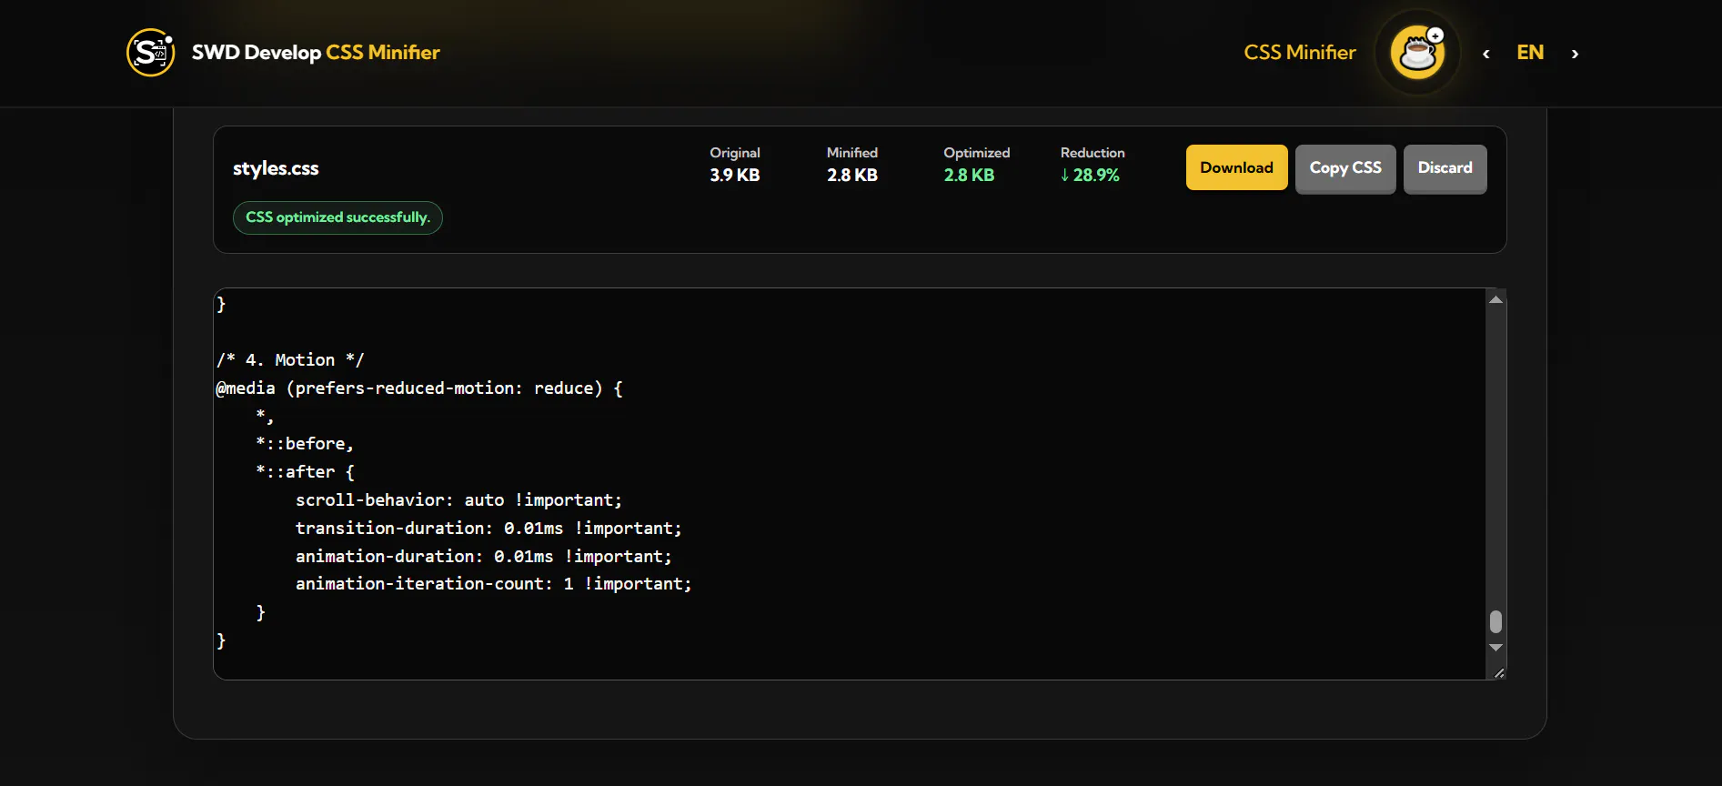1722x786 pixels.
Task: Click inside the CSS output text area
Action: [x=851, y=484]
